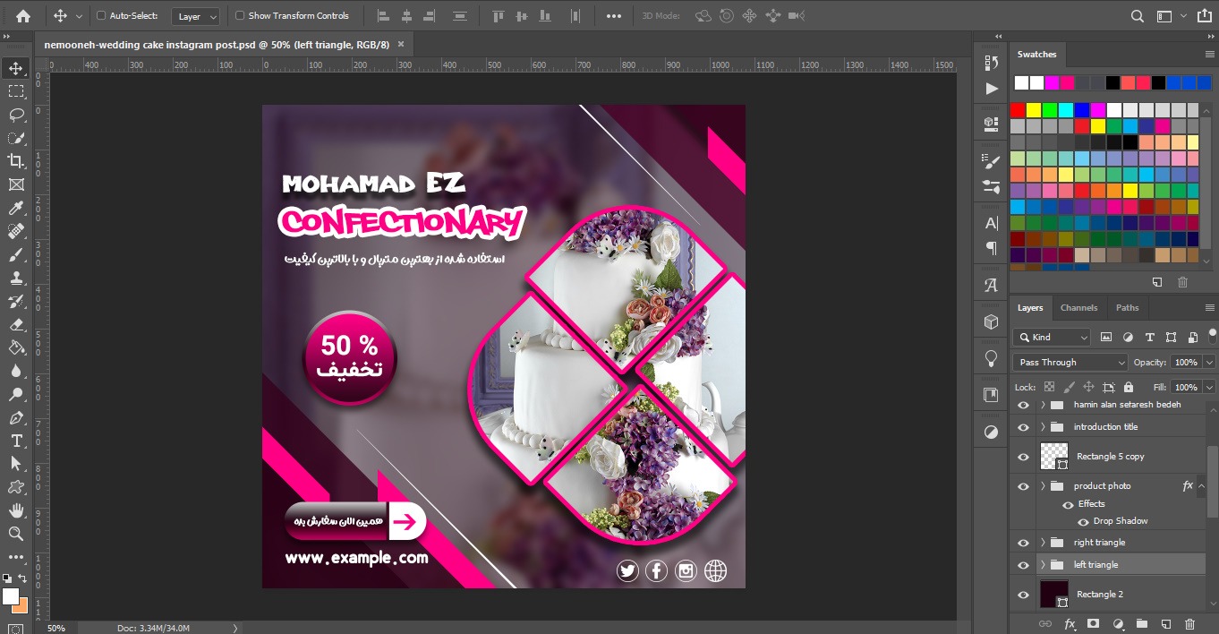
Task: Open the collapsed Learn lightbulb panel
Action: click(992, 358)
